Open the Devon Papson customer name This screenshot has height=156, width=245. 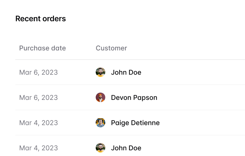pos(134,97)
